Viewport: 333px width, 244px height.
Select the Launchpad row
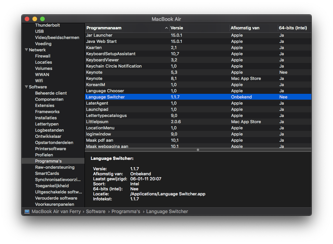198,109
